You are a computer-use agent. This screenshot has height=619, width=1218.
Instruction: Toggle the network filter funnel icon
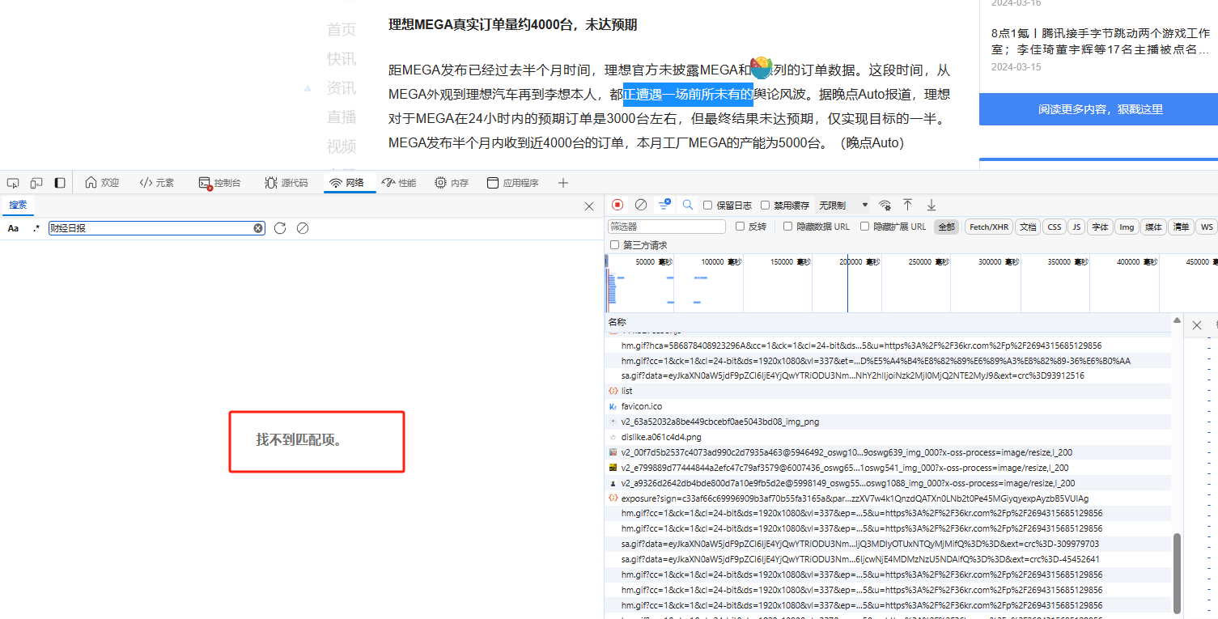664,206
